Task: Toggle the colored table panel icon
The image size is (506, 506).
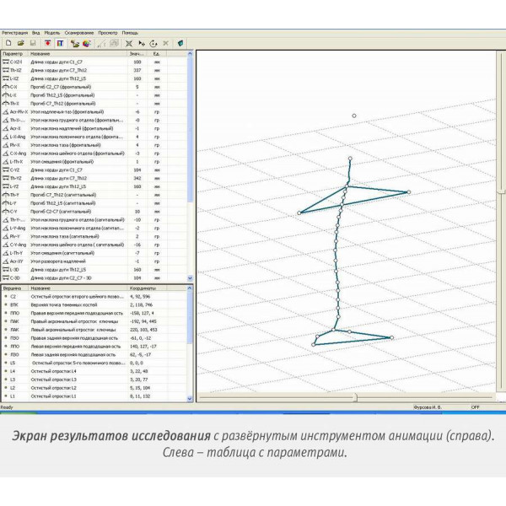Action: point(60,43)
